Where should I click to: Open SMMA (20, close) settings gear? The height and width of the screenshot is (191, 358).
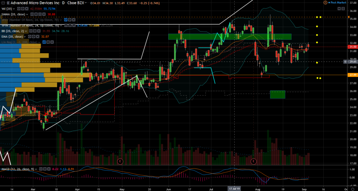tap(36, 14)
